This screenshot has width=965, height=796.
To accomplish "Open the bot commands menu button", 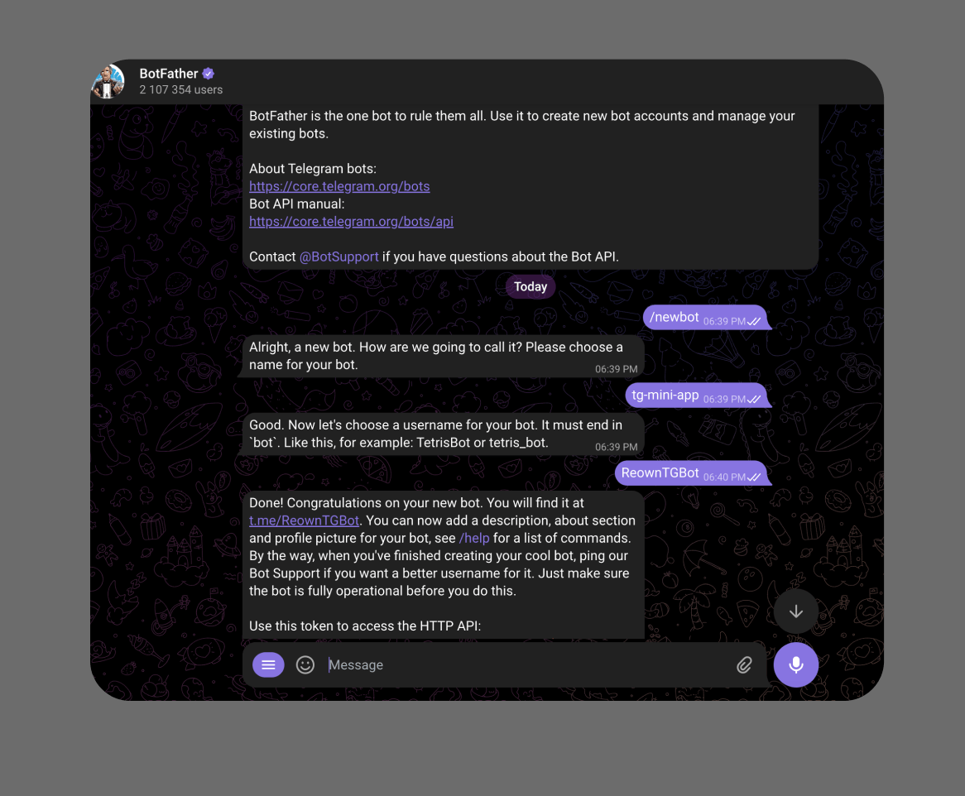I will coord(268,664).
